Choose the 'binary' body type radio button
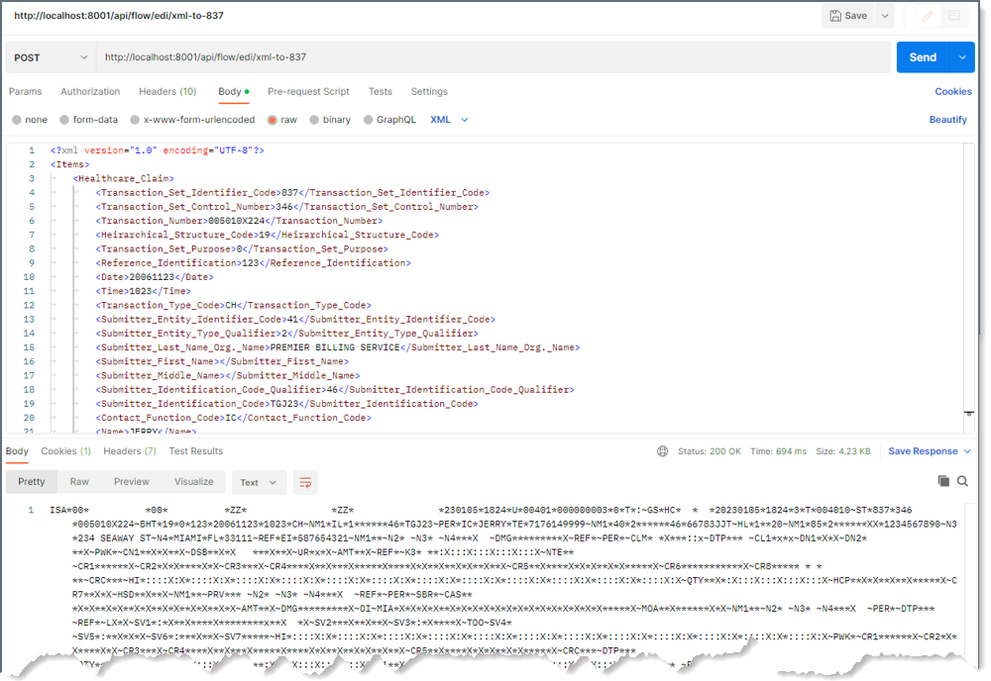This screenshot has width=991, height=681. tap(314, 120)
